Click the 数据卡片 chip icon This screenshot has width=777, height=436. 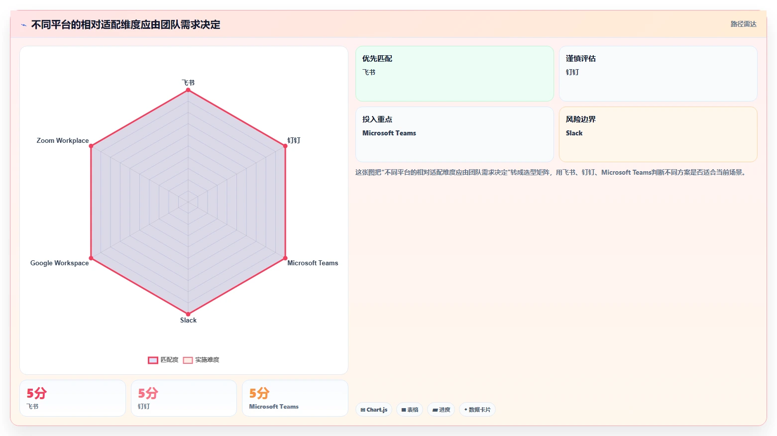tap(466, 410)
